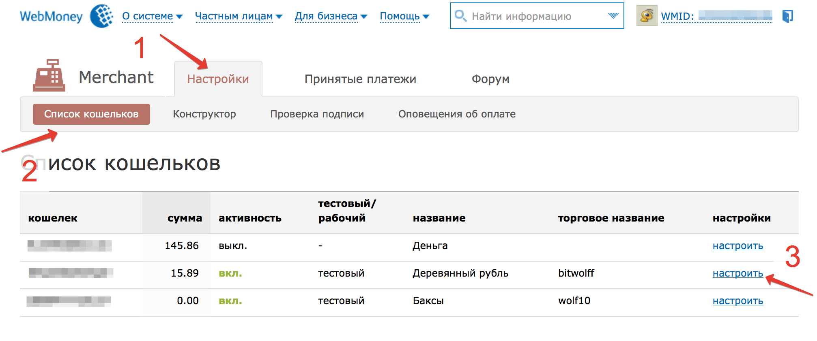Click the WebMoney globe logo icon
Viewport: 817px width, 341px height.
coord(101,16)
